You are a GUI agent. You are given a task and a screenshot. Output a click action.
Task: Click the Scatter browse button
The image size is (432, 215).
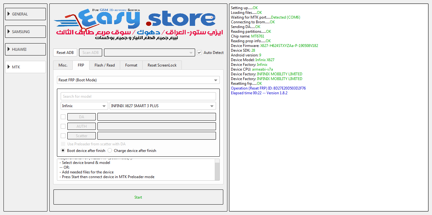pyautogui.click(x=82, y=136)
